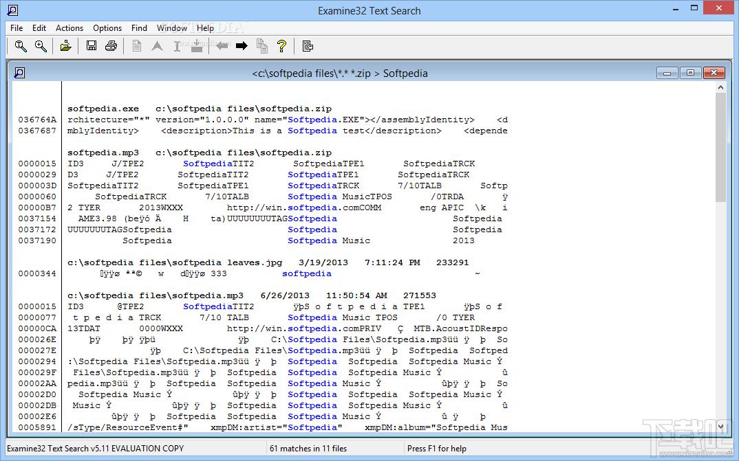This screenshot has width=739, height=461.
Task: Open the Options menu
Action: 107,28
